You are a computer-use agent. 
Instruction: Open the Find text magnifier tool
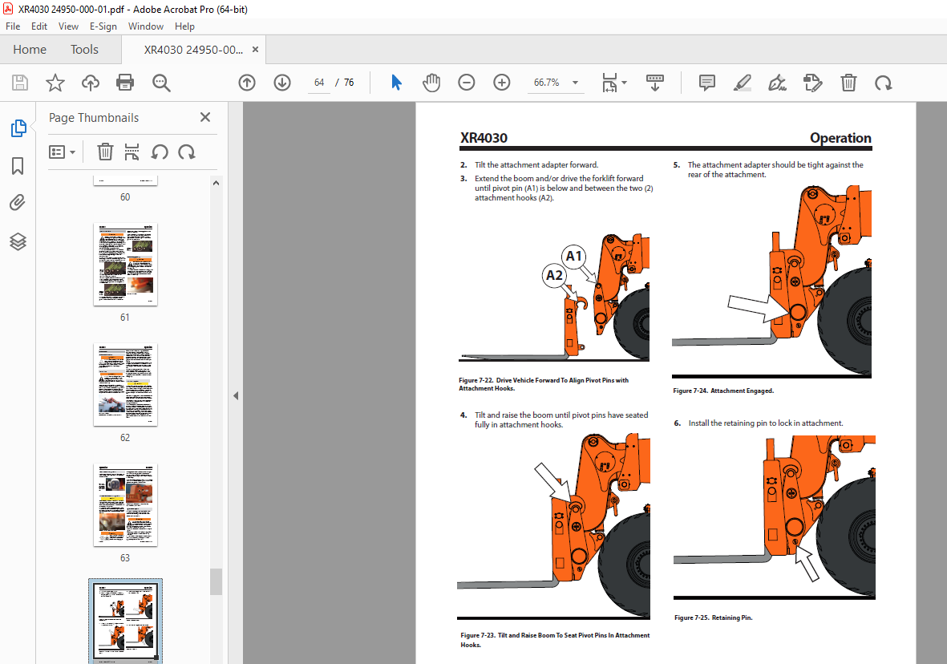tap(161, 83)
